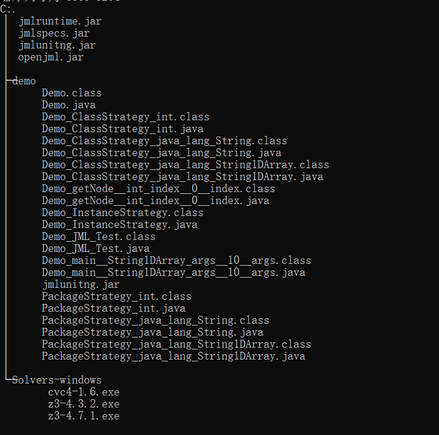Select Demo_main__String1DArray_args__10__args.java entry
The width and height of the screenshot is (439, 435).
click(x=173, y=272)
